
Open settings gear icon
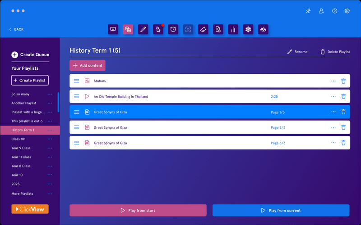pos(347,11)
